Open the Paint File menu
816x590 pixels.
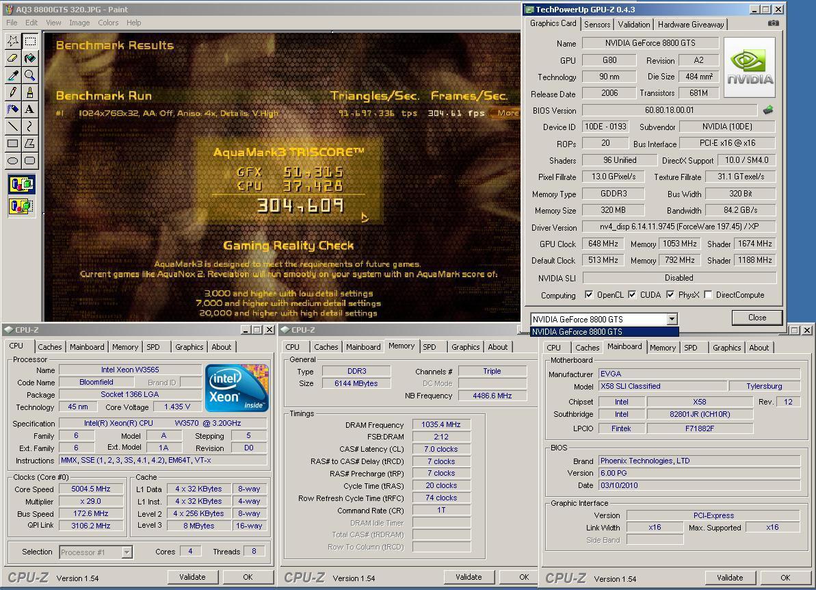12,23
